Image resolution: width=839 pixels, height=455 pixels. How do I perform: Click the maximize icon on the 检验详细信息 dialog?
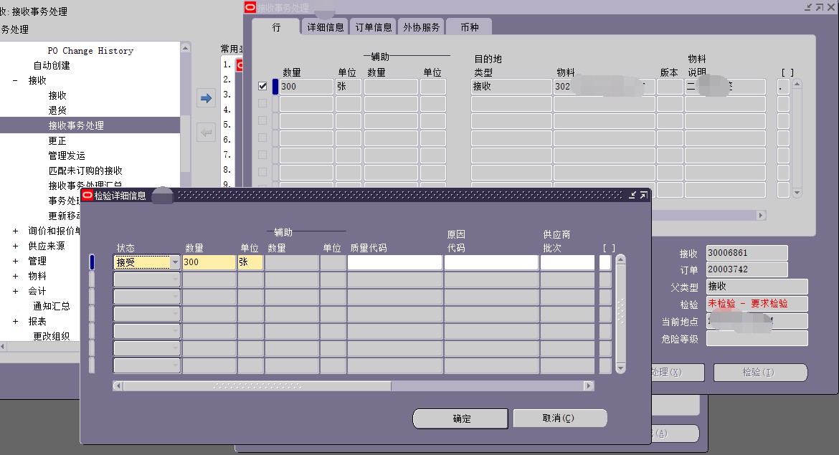[x=643, y=195]
